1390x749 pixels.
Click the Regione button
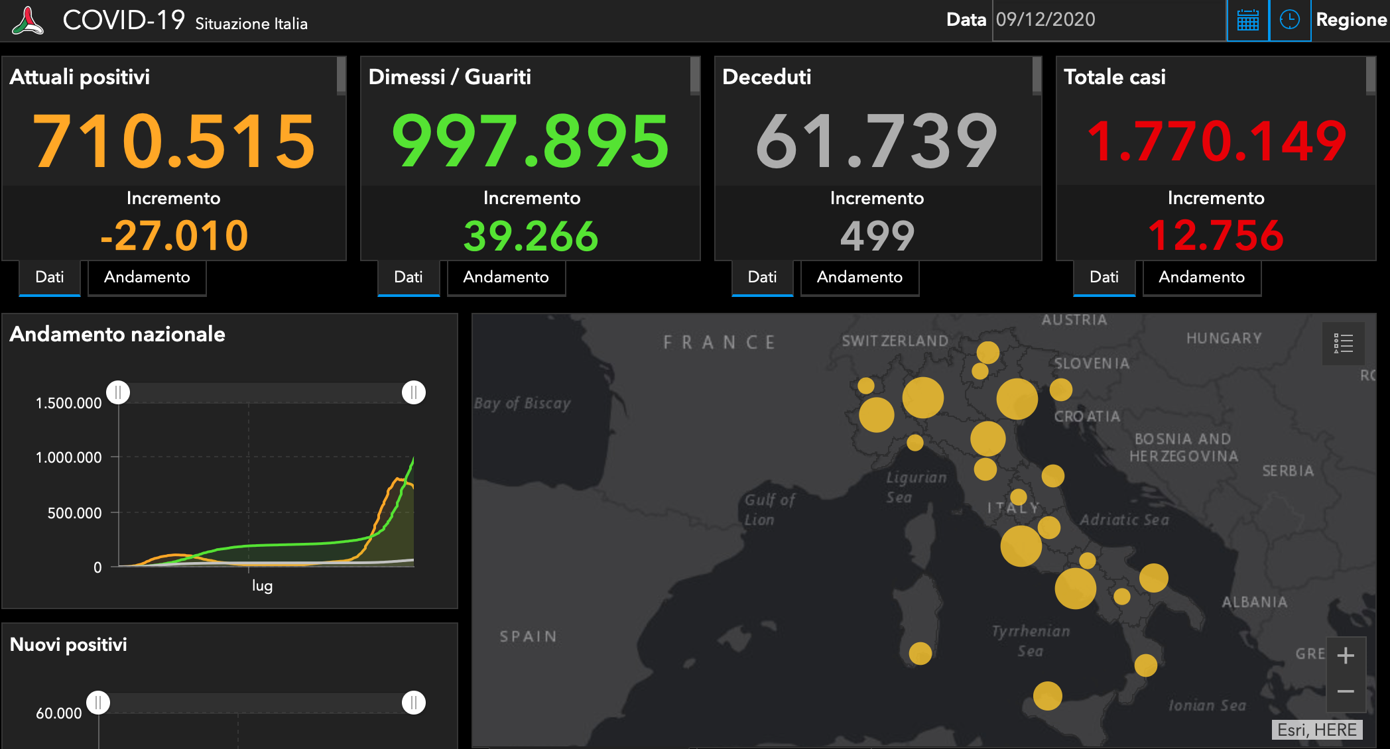(x=1351, y=20)
